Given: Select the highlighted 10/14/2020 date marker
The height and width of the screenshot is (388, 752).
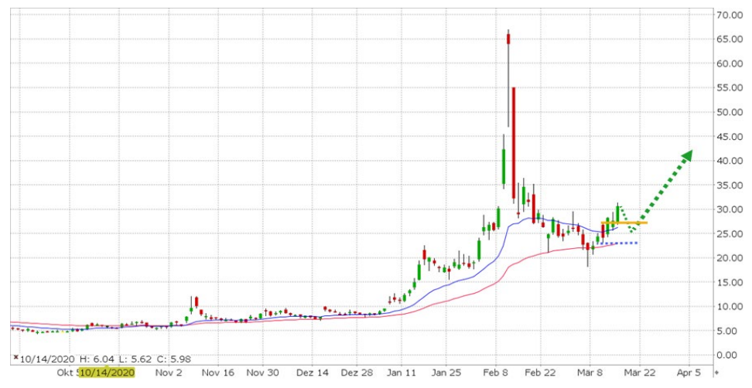Looking at the screenshot, I should [x=107, y=373].
